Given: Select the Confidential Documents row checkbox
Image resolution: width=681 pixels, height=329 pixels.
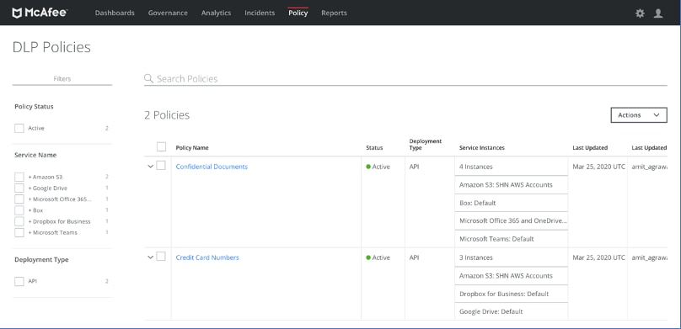Looking at the screenshot, I should (161, 166).
